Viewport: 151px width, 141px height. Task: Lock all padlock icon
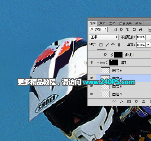pyautogui.click(x=119, y=45)
